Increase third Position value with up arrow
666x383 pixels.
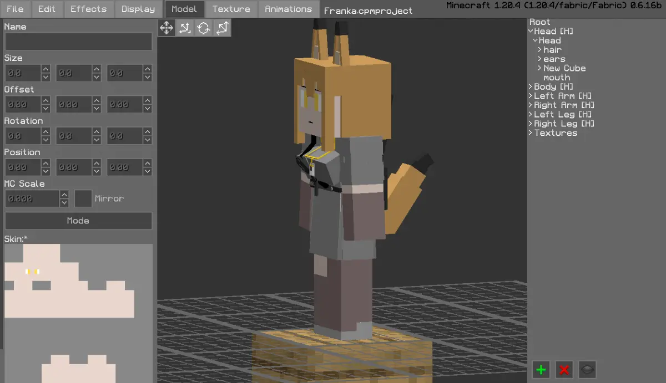pos(148,164)
